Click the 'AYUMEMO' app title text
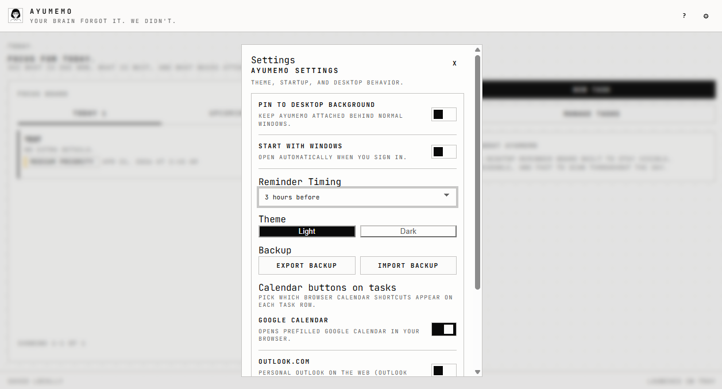The width and height of the screenshot is (722, 389). click(x=51, y=11)
